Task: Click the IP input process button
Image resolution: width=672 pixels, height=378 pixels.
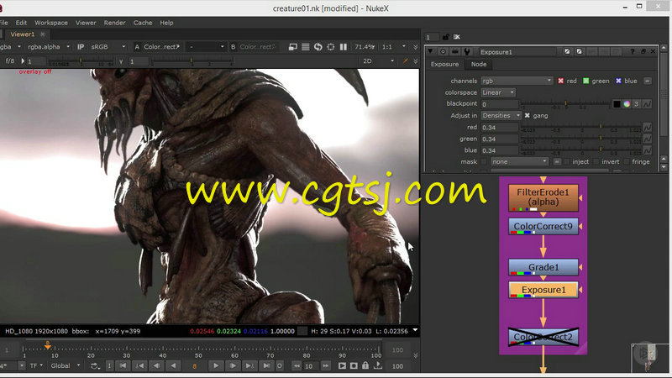Action: [81, 47]
